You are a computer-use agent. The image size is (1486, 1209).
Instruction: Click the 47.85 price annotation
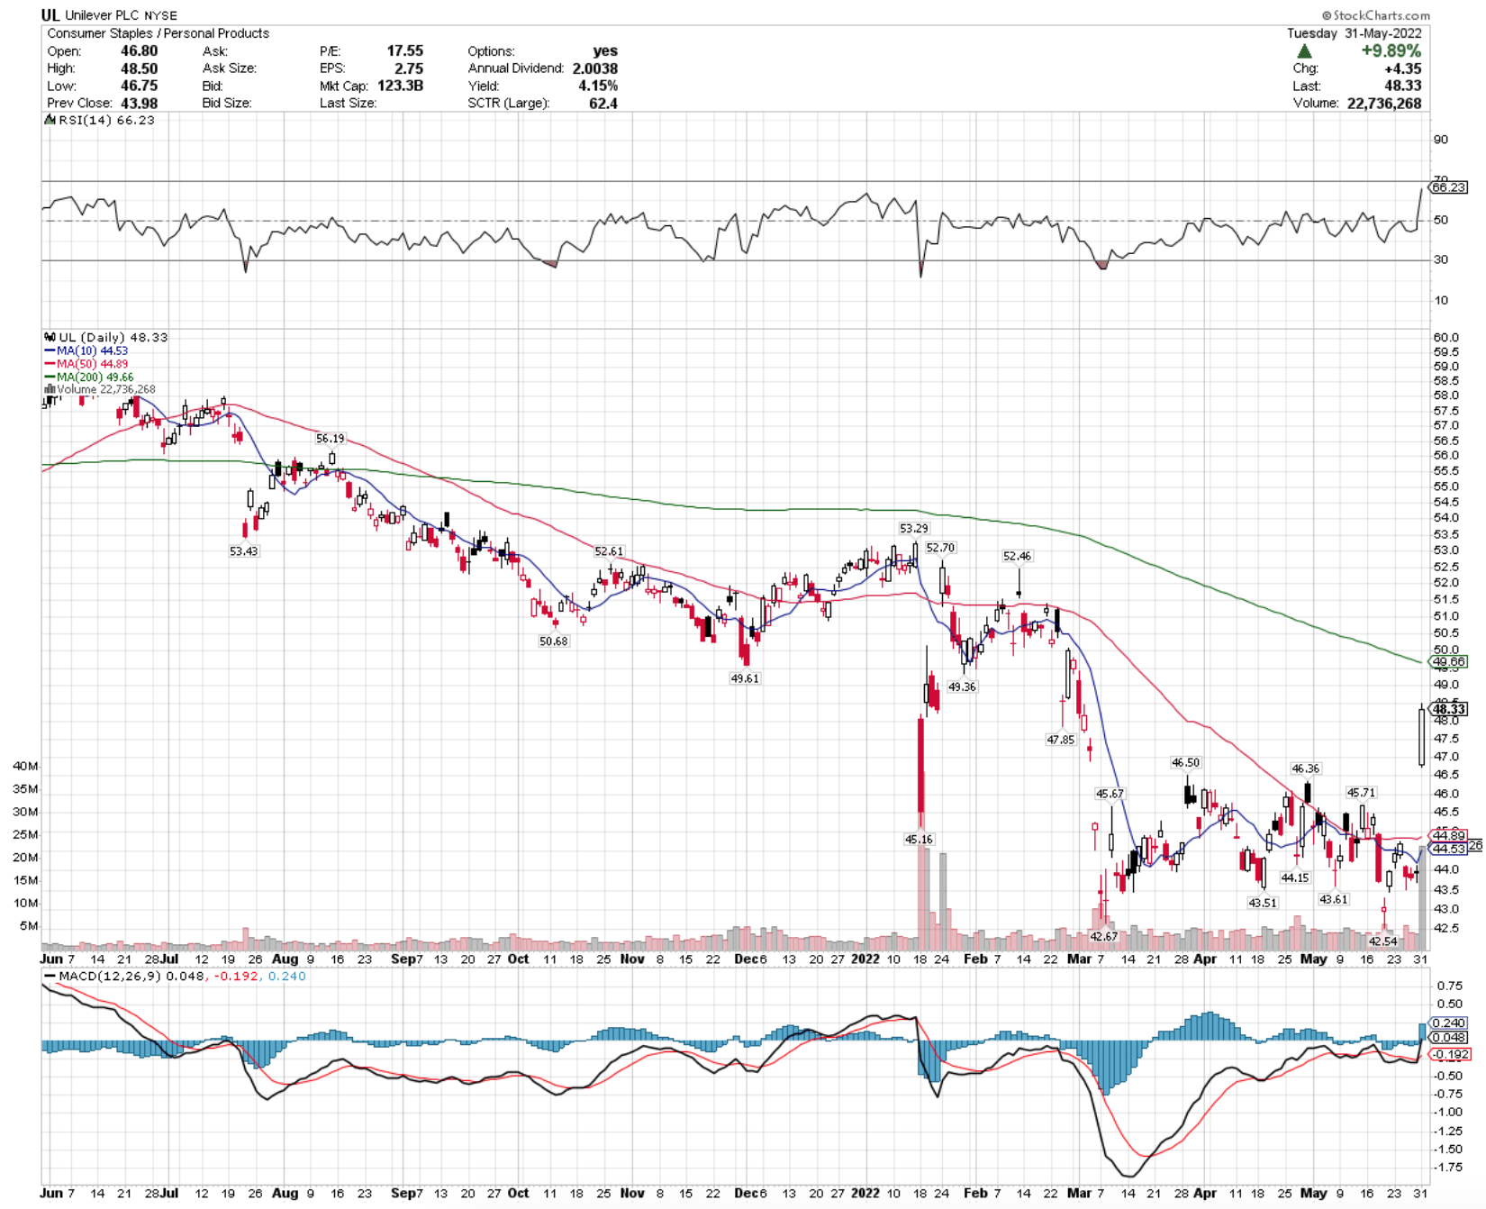1060,740
